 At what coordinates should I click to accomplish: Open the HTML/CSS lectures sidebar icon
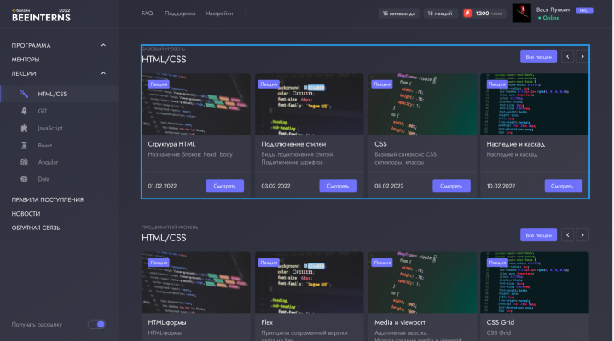[x=24, y=94]
